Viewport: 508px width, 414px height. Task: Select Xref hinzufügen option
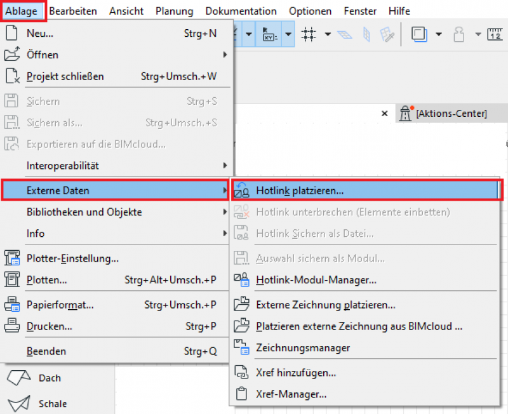(295, 373)
